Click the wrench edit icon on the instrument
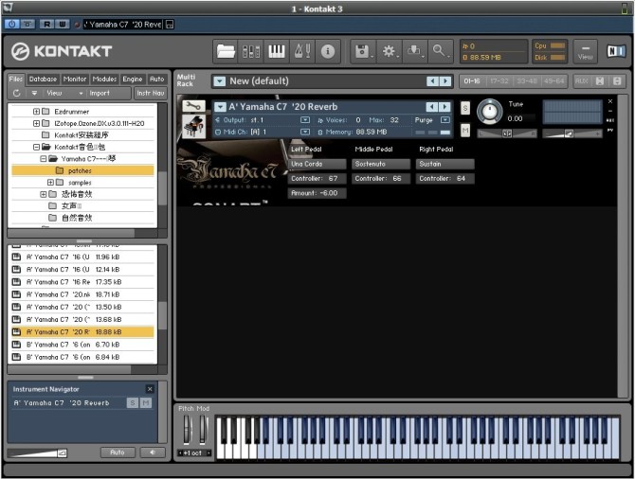The height and width of the screenshot is (479, 635). click(x=193, y=107)
